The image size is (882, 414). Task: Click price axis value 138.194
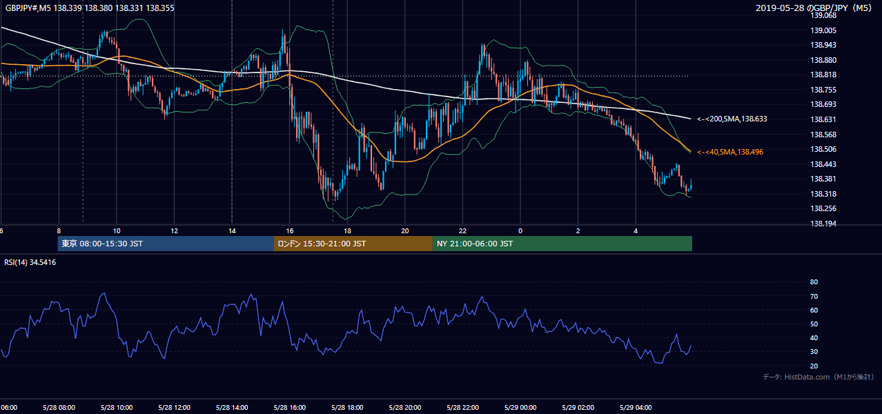coord(823,224)
